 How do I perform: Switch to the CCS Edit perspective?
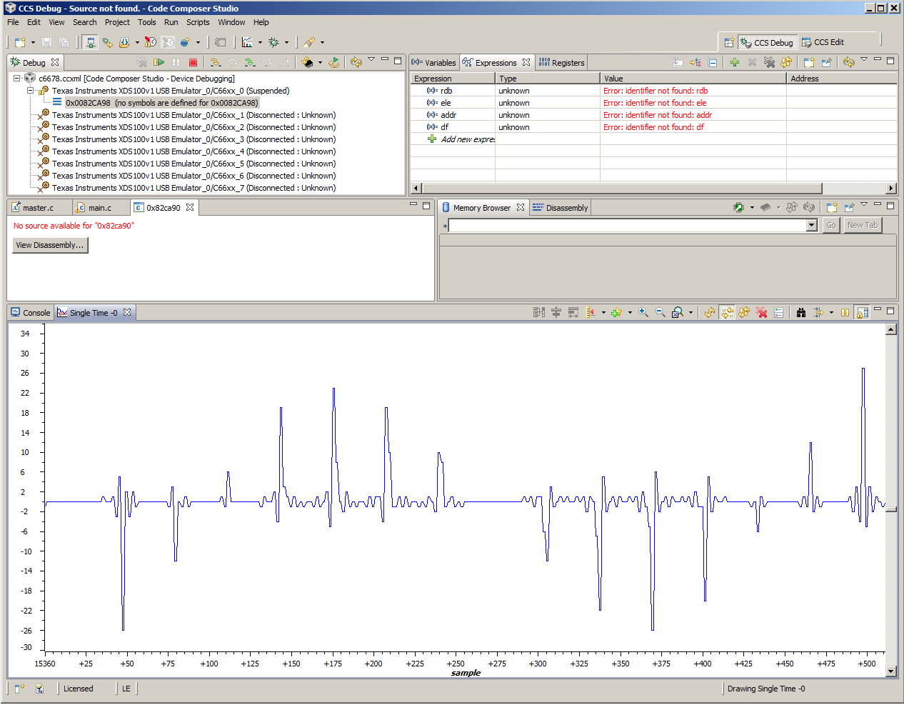(823, 43)
